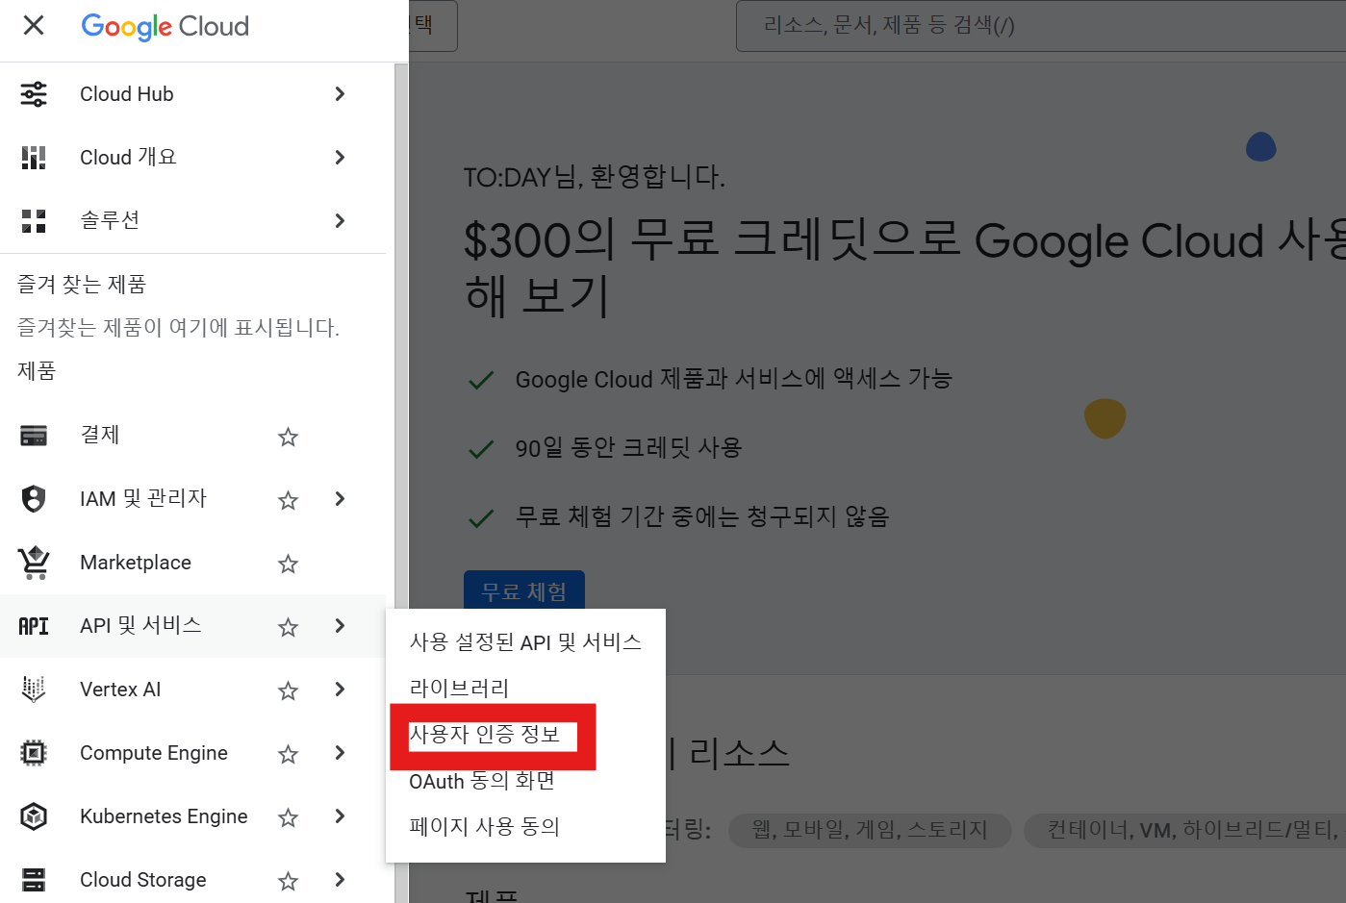Screen dimensions: 1346x903
Task: Expand the Kubernetes Engine submenu arrow
Action: point(340,815)
